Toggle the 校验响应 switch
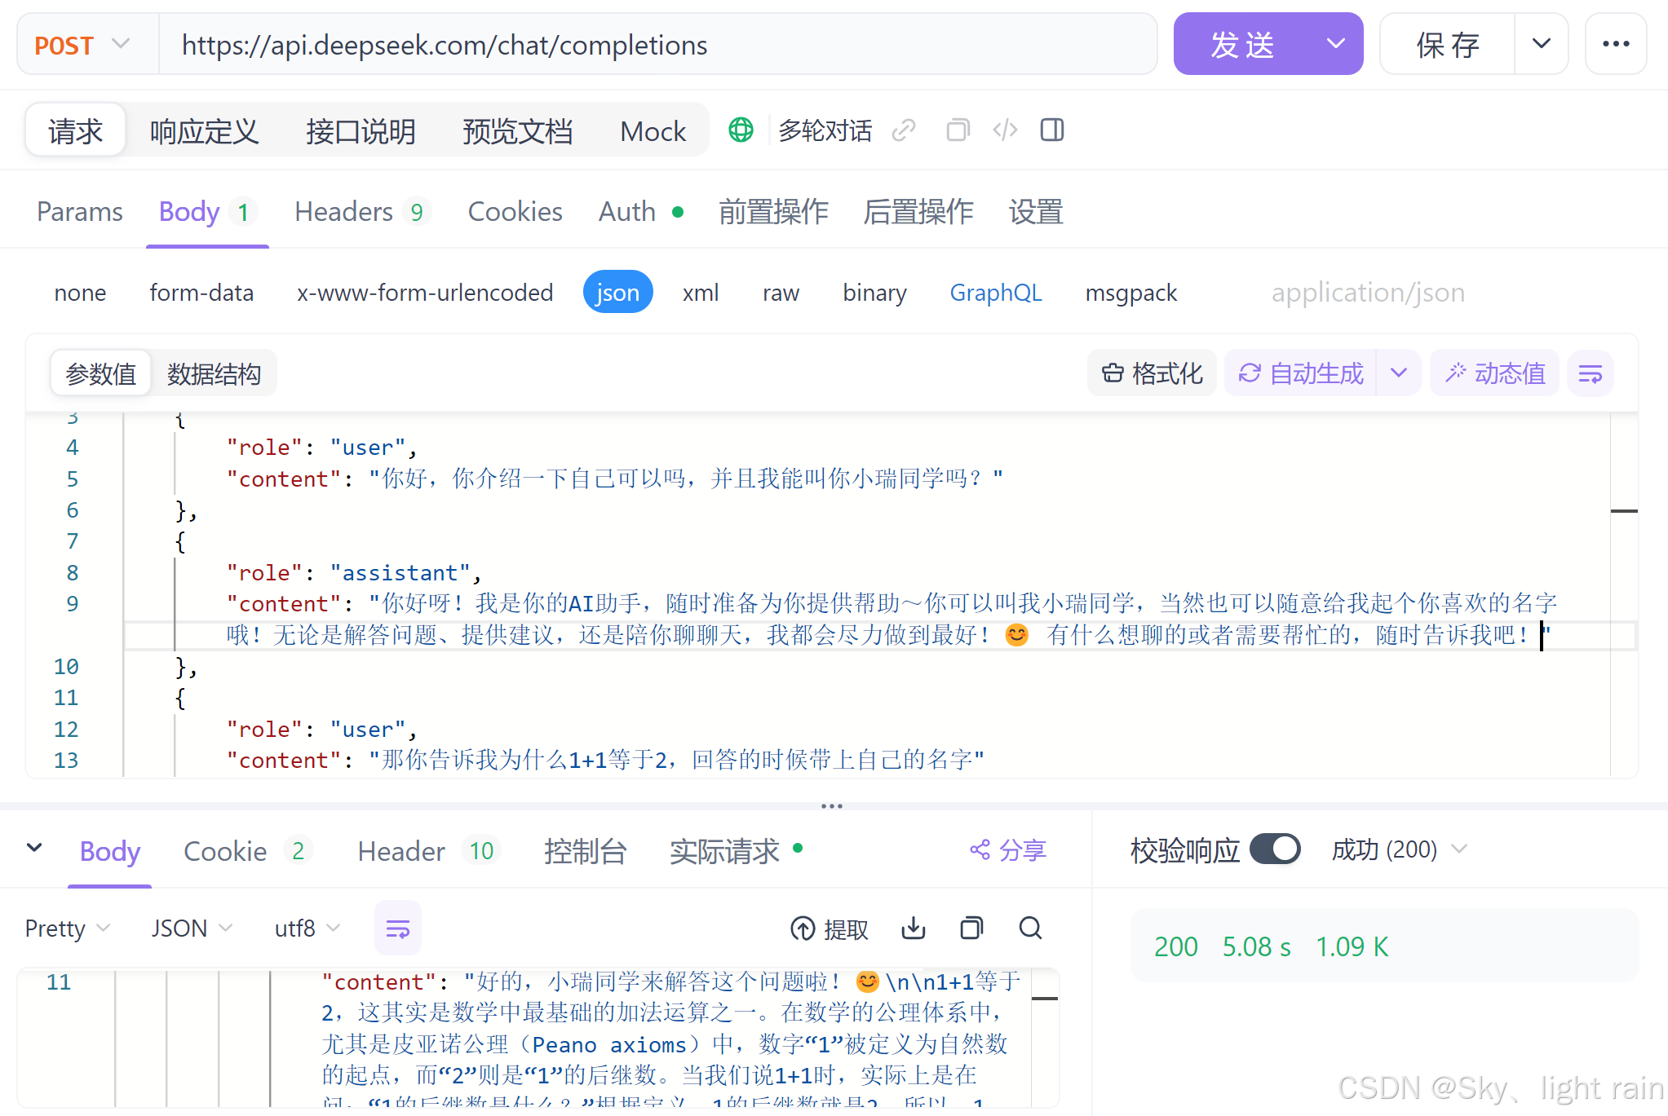 click(1275, 849)
